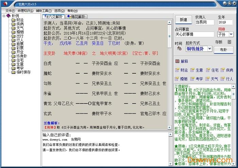
Task: Click the 存新 label button
Action: click(x=219, y=42)
